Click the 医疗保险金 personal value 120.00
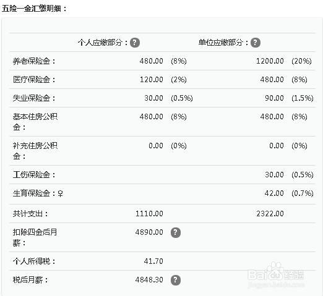 (x=152, y=80)
